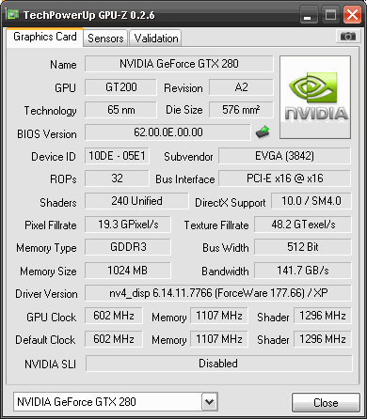Click the BIOS Version value 62.00.0E.00.00

coord(168,132)
